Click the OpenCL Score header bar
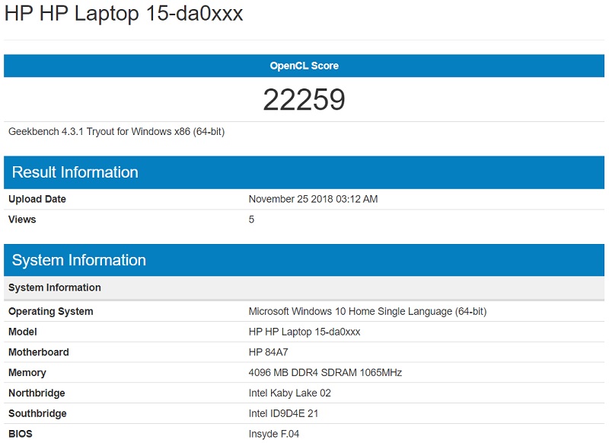 [304, 66]
